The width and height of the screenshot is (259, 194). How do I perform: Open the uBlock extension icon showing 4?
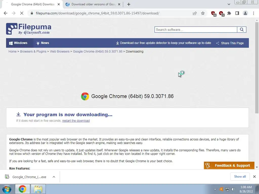click(213, 13)
